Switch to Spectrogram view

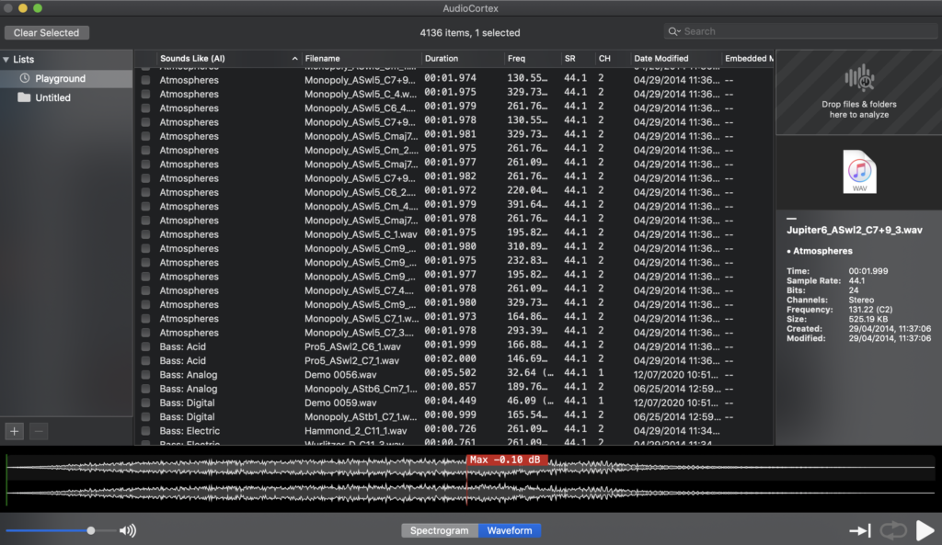[439, 530]
